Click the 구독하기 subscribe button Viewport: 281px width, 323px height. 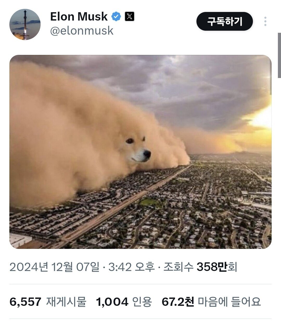tap(225, 21)
